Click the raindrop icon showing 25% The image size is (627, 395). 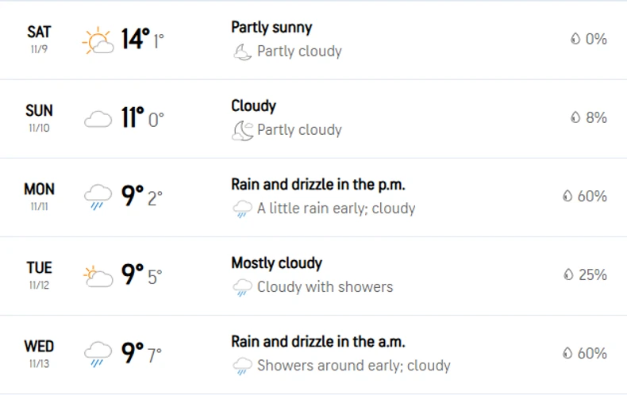568,274
